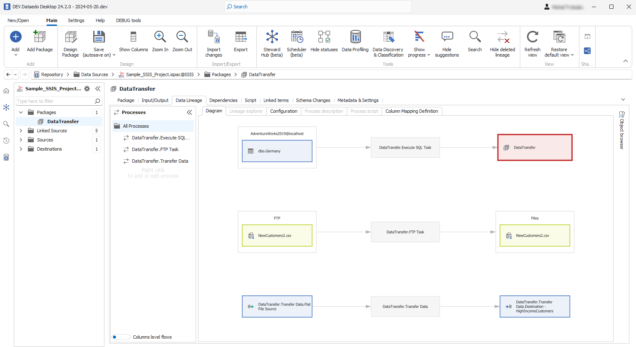
Task: Click the Save (autosave on) icon
Action: [x=99, y=37]
